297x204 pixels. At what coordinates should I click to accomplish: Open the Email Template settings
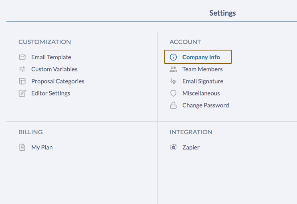pyautogui.click(x=51, y=57)
